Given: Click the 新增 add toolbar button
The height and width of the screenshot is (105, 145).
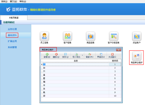Looking at the screenshot, I should click(47, 56).
